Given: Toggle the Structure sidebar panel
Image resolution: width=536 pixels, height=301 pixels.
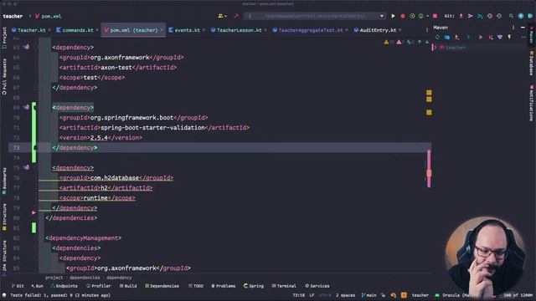Looking at the screenshot, I should coord(4,217).
